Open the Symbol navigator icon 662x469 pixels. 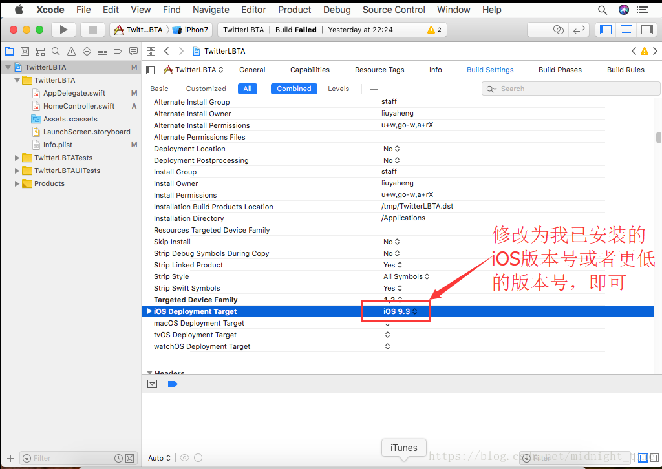coord(40,52)
